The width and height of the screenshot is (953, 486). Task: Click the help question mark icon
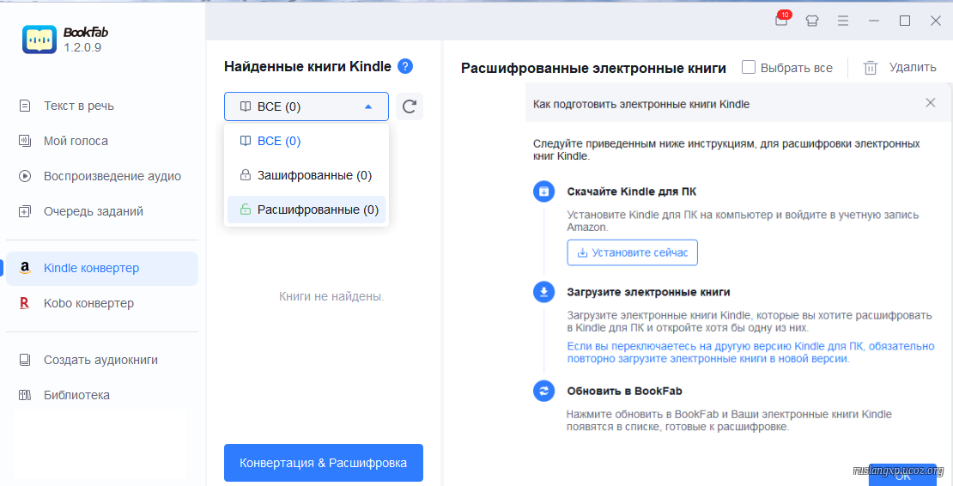click(405, 66)
